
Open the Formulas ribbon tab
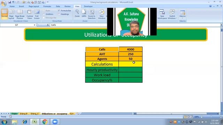[47, 6]
